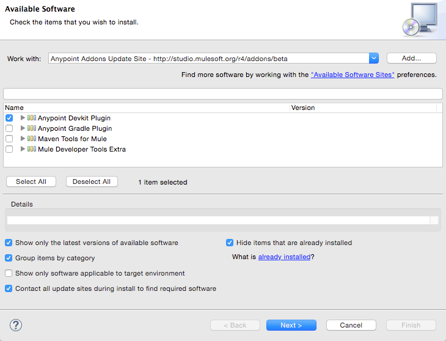This screenshot has width=446, height=341.
Task: Select the Mule Developer Tools Extra row text
Action: 82,149
